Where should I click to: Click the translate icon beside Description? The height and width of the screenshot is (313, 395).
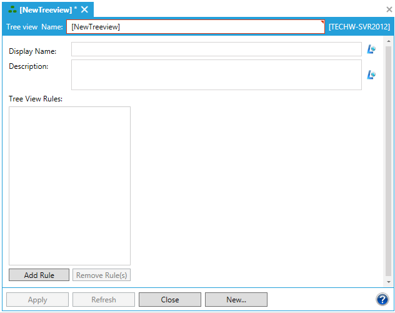(371, 75)
